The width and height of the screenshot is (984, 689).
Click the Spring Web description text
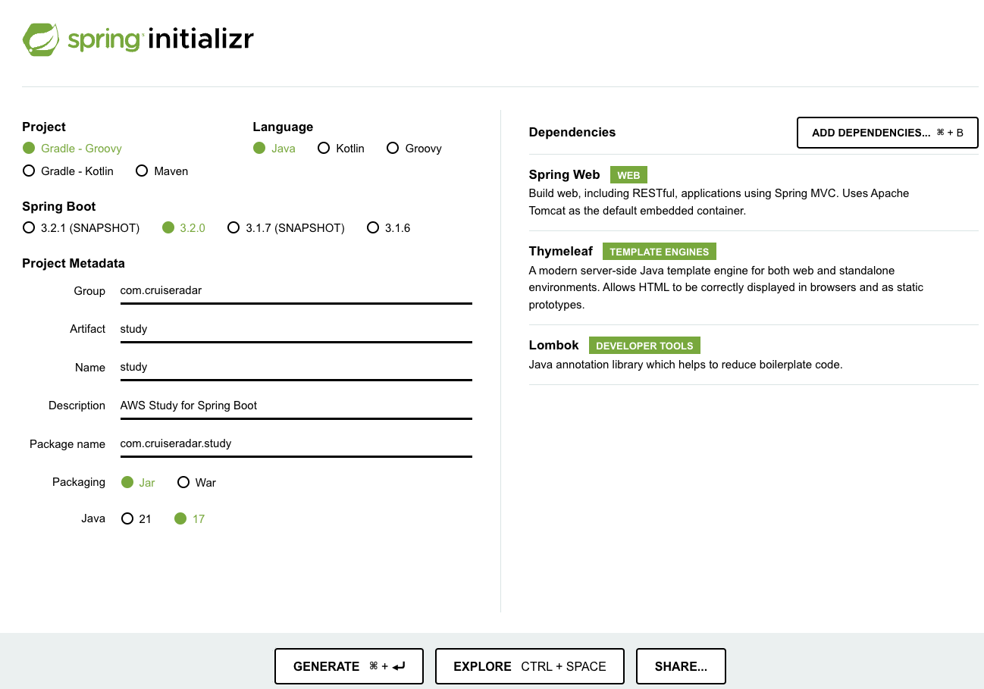coord(719,202)
